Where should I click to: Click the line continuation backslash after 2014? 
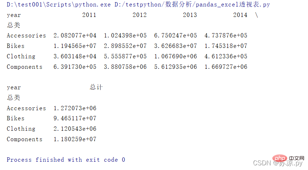coord(256,15)
